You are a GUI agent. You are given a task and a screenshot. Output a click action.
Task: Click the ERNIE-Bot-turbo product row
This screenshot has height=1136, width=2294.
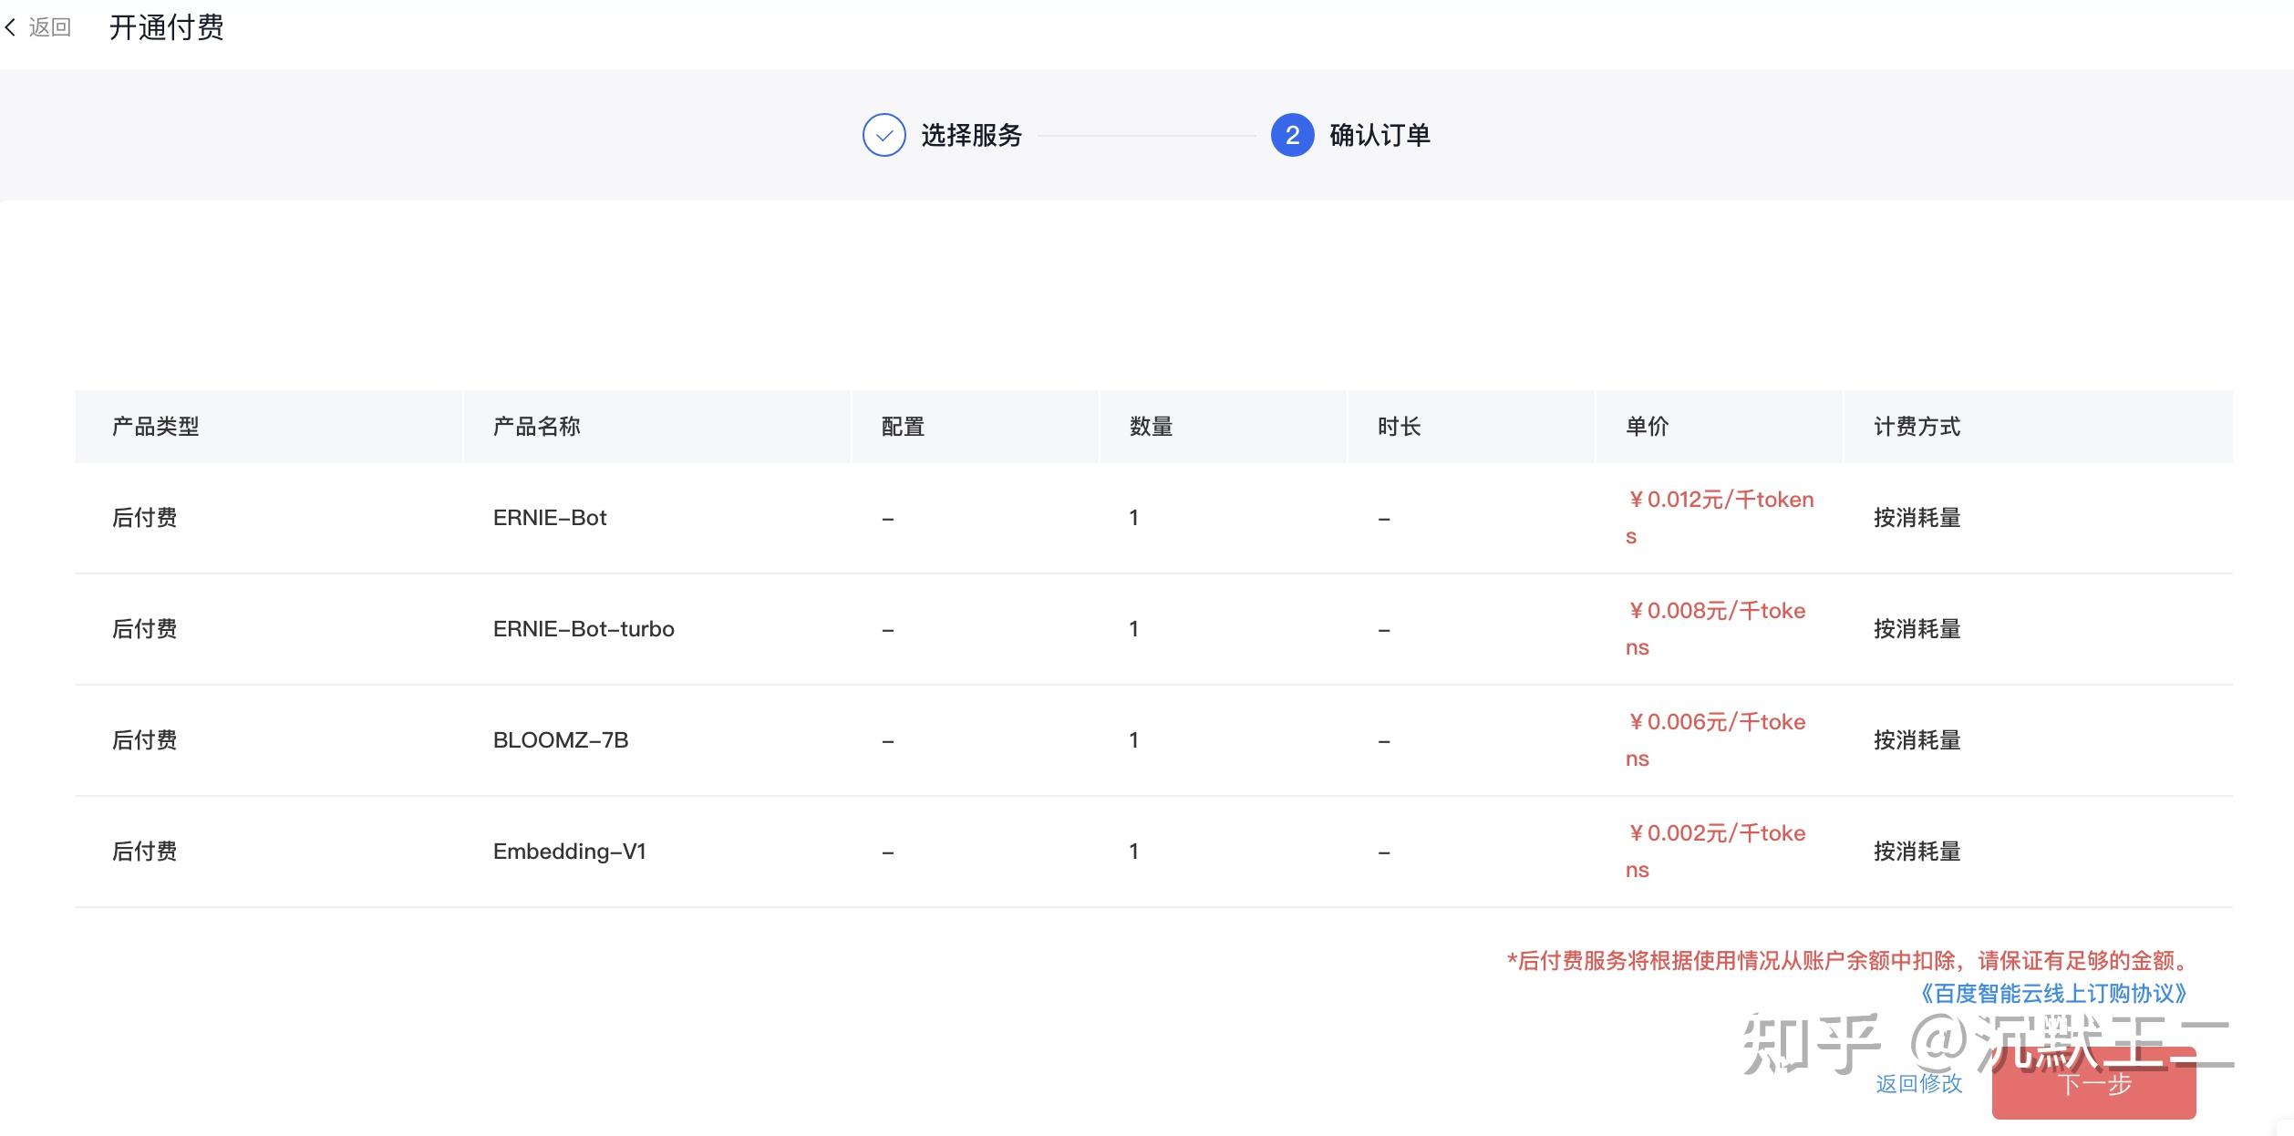click(584, 629)
